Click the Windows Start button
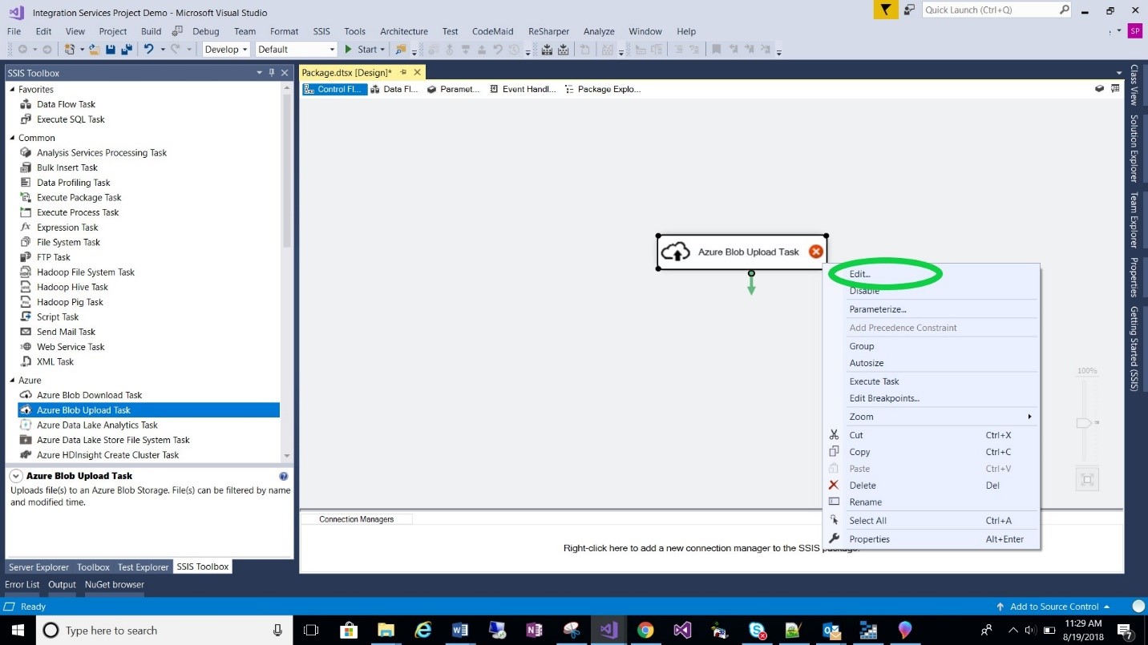 pyautogui.click(x=18, y=630)
